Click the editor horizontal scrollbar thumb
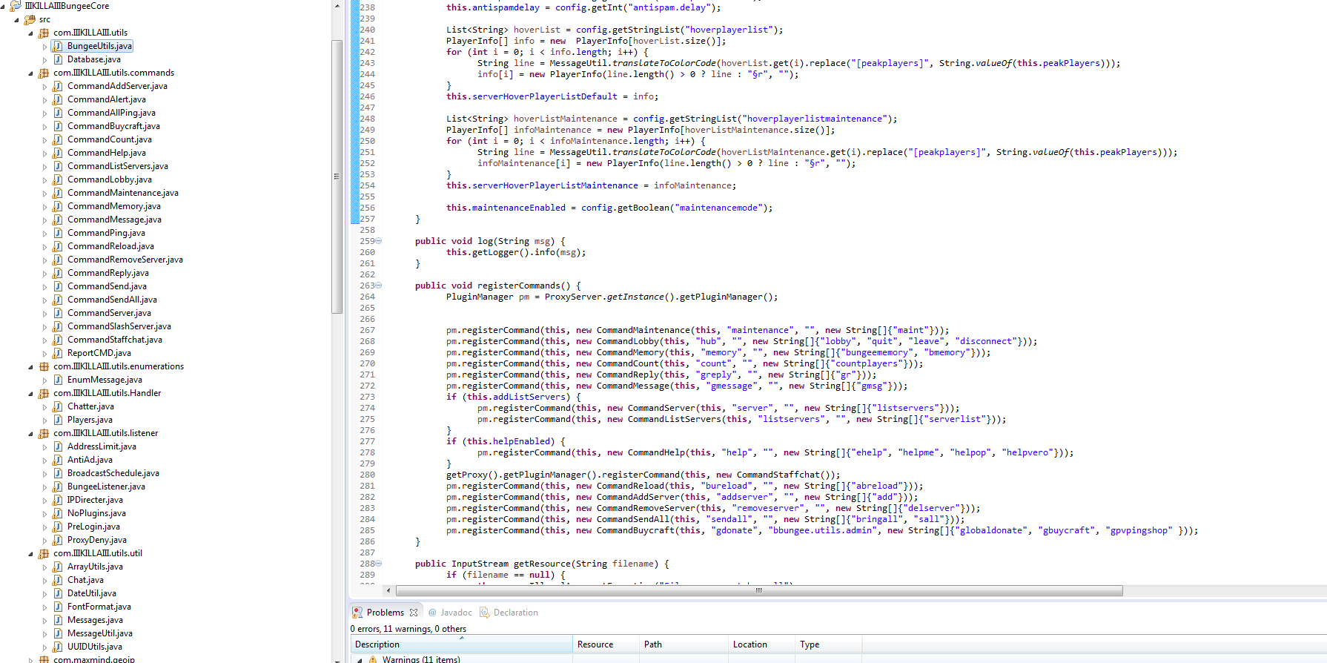The height and width of the screenshot is (663, 1327). click(759, 591)
